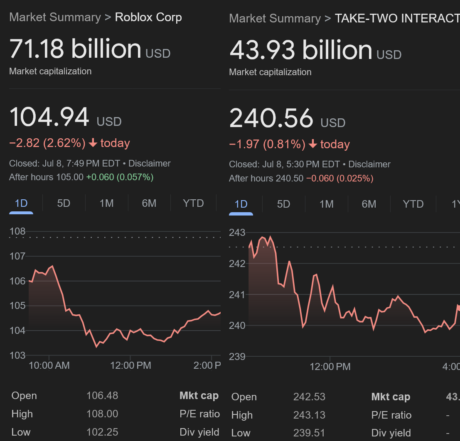The image size is (460, 441).
Task: Select TAKE-TWO INTERACTIVE breadcrumb title
Action: coord(397,18)
